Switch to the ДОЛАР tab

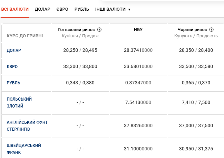coord(42,9)
